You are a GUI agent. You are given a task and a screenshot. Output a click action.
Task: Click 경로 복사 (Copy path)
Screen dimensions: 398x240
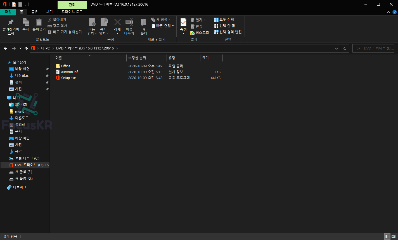click(58, 26)
